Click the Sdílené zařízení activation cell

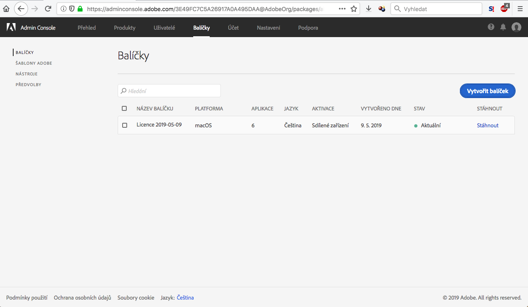tap(330, 125)
